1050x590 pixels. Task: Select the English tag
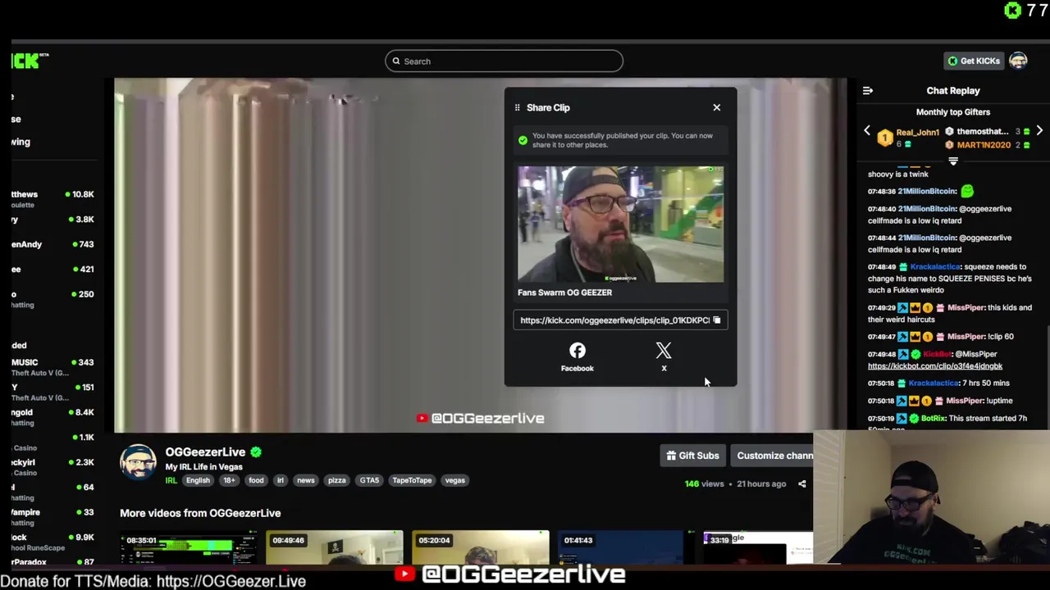click(198, 480)
